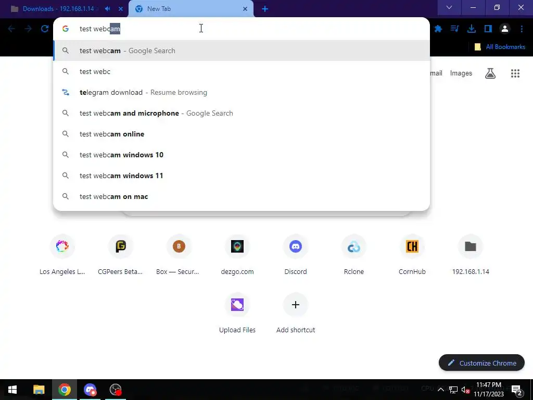Click the Customize Chrome button
The width and height of the screenshot is (533, 400).
[481, 363]
